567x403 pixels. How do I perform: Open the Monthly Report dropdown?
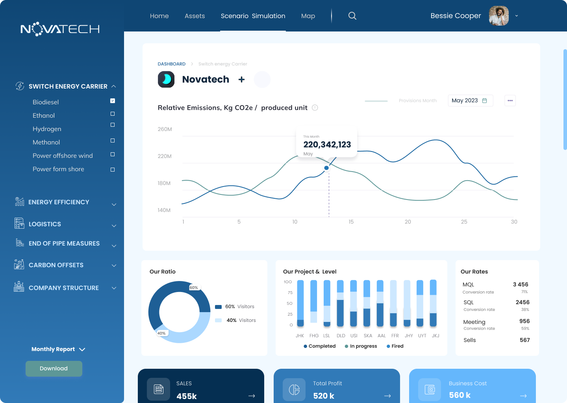pyautogui.click(x=58, y=349)
